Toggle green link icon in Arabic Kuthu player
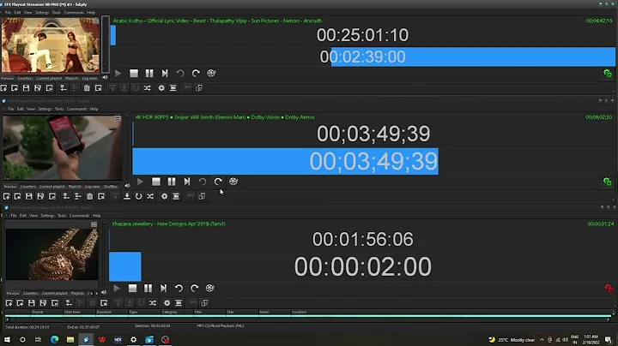The width and height of the screenshot is (618, 346). tap(608, 73)
